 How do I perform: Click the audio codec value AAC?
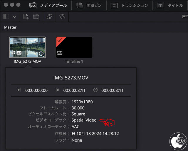[75, 127]
